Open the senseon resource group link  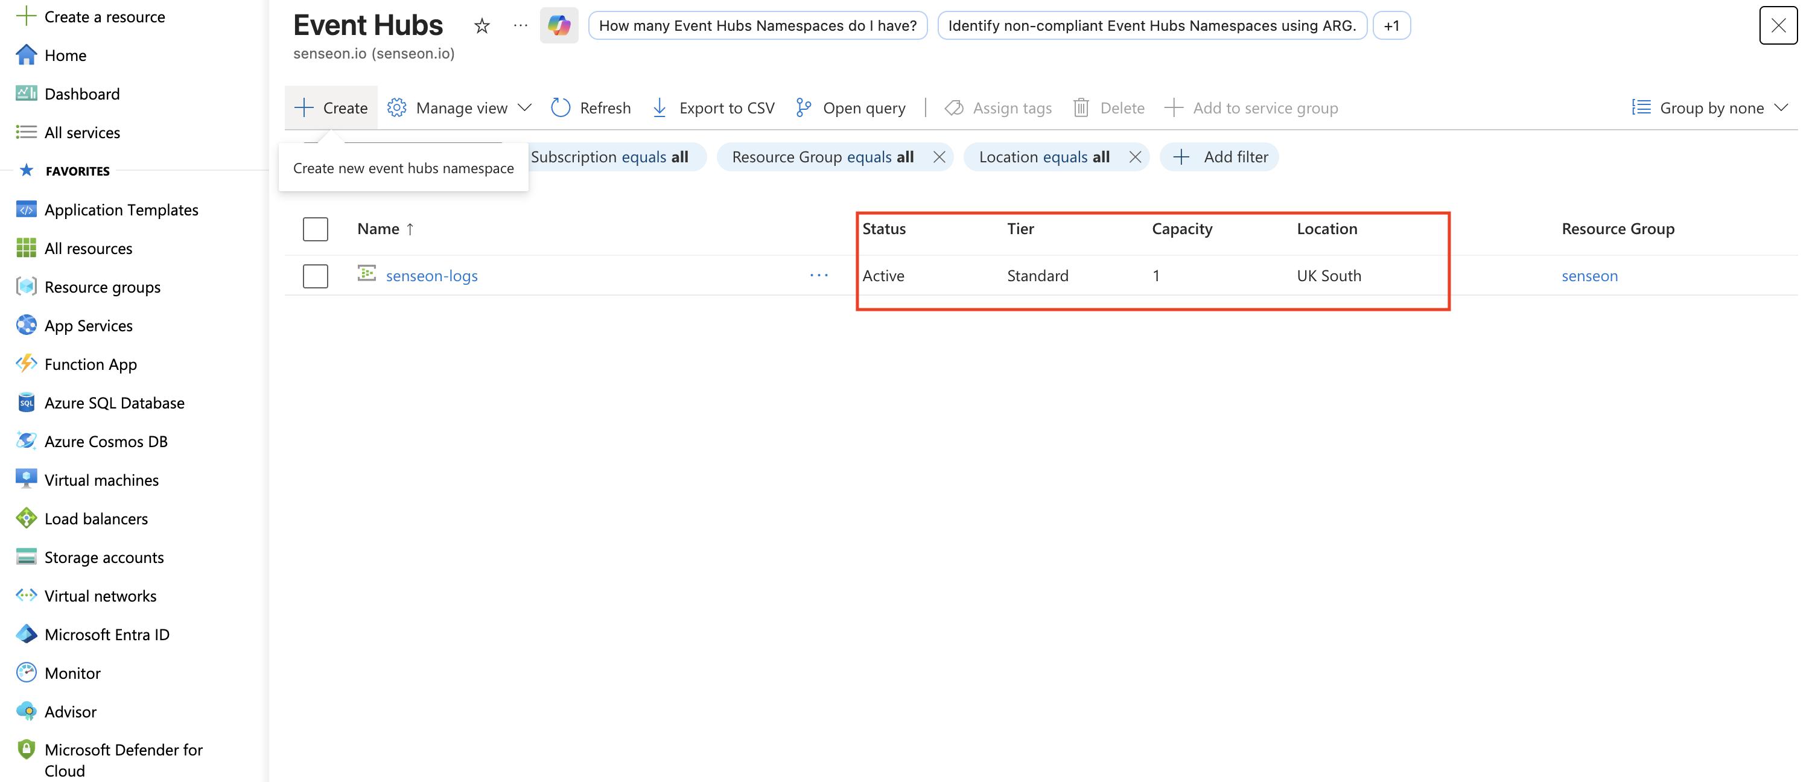tap(1589, 276)
